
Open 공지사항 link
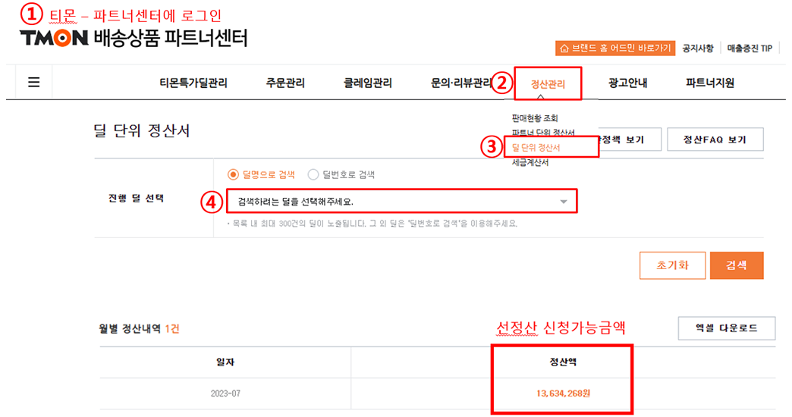pyautogui.click(x=697, y=49)
